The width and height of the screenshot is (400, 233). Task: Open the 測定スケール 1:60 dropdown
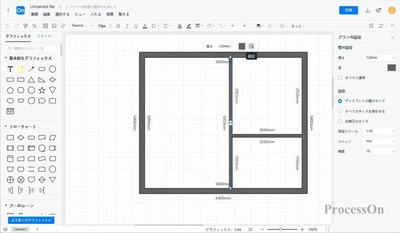coord(379,131)
